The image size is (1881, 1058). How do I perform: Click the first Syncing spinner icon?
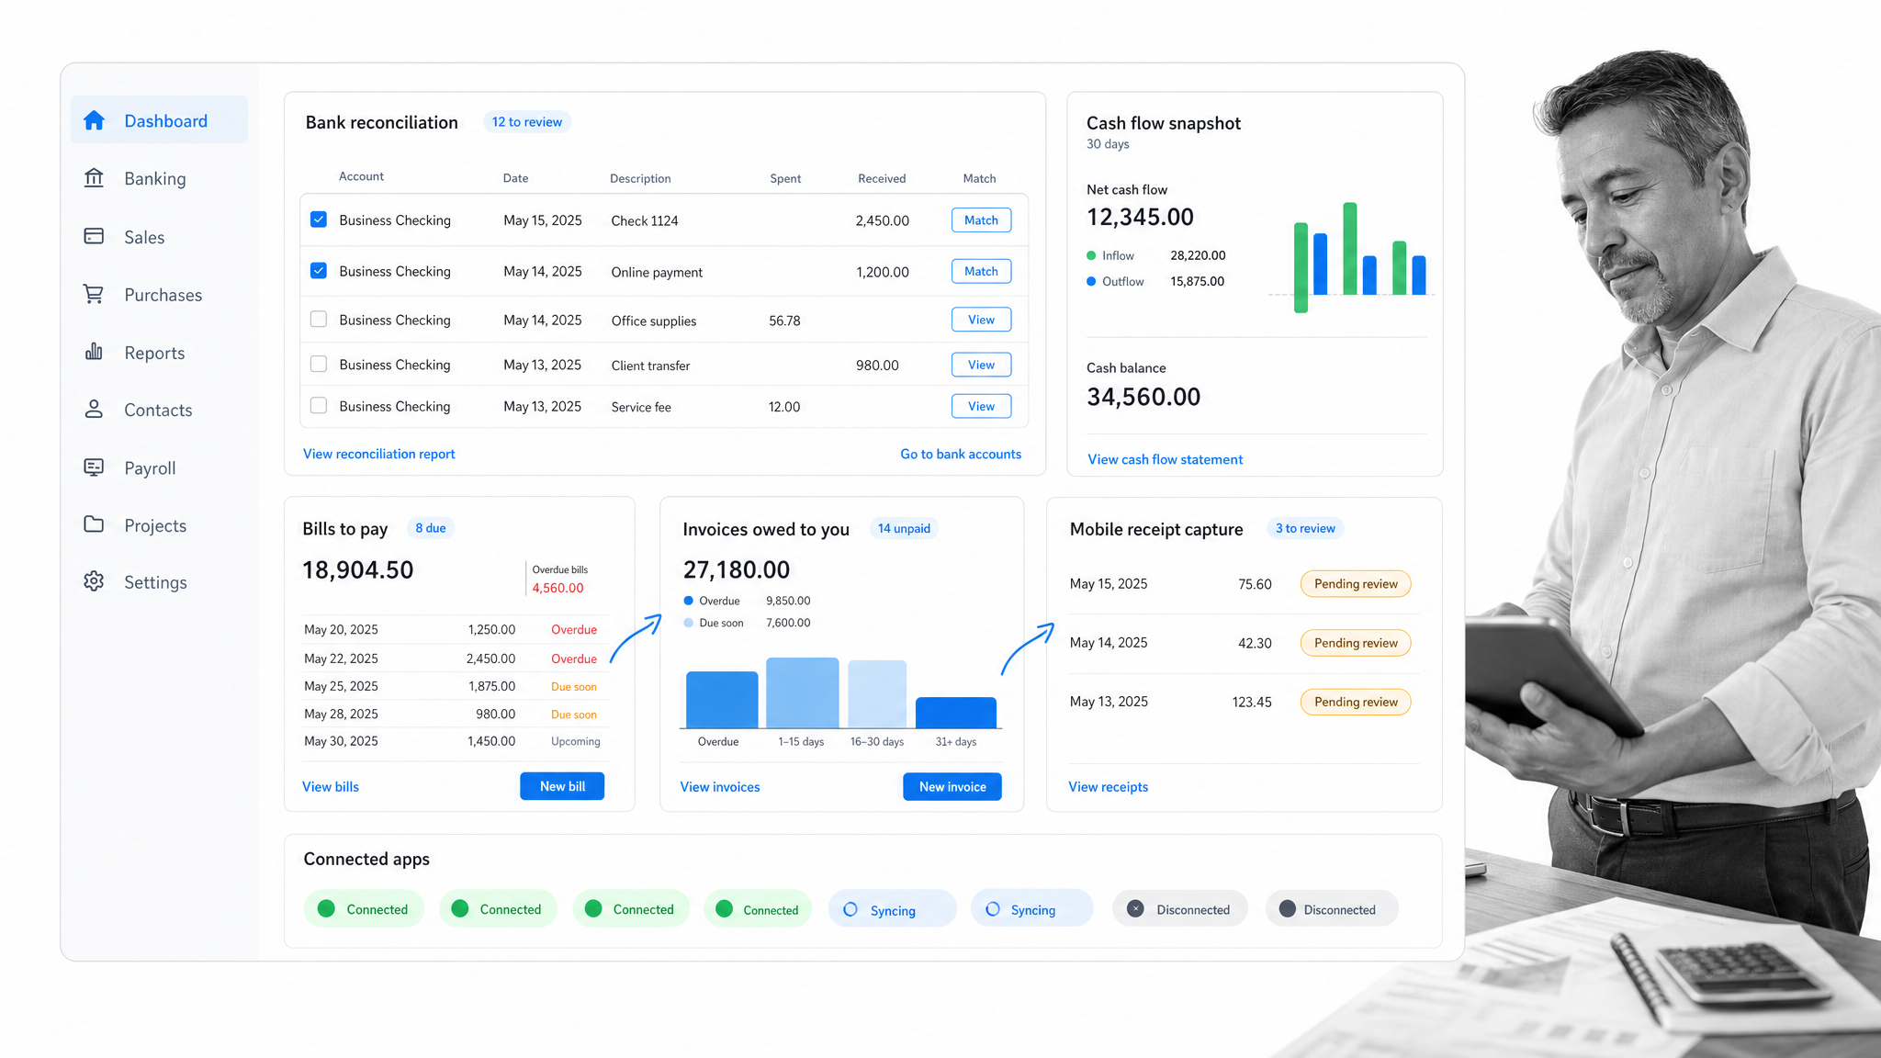pyautogui.click(x=850, y=909)
